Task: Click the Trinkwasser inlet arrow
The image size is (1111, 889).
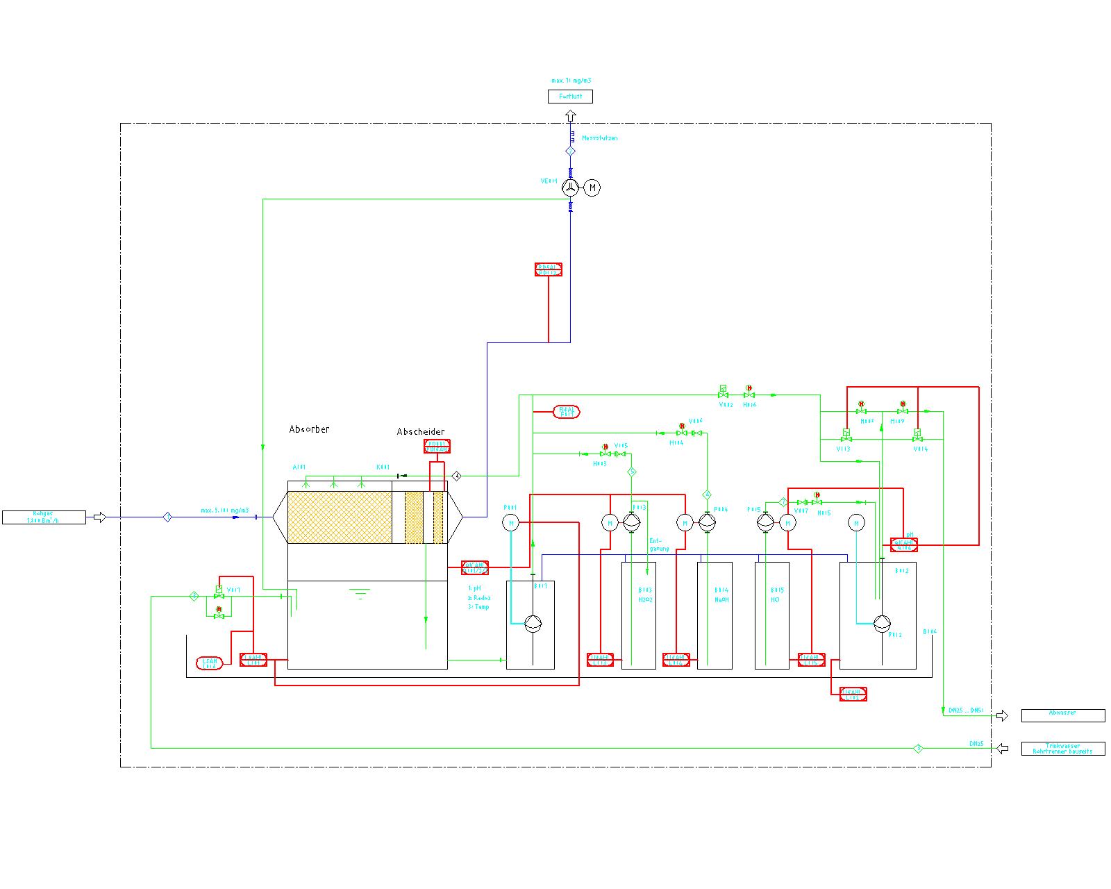Action: click(x=1002, y=748)
